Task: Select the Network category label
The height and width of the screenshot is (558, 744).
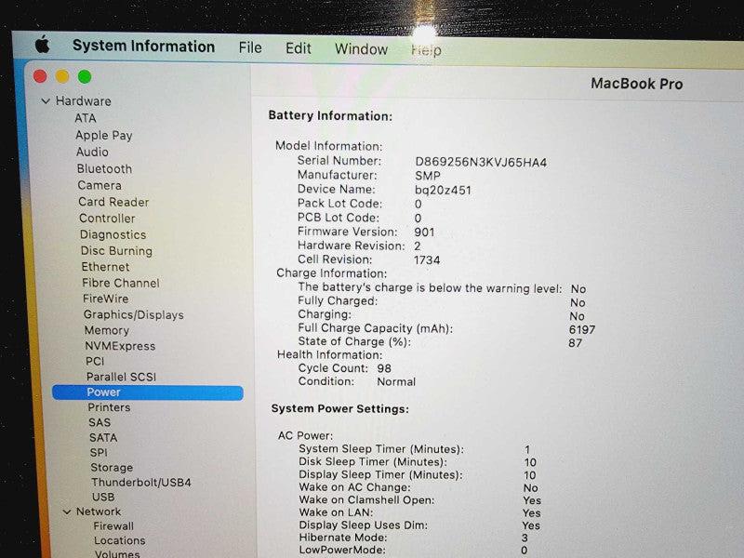Action: [99, 512]
